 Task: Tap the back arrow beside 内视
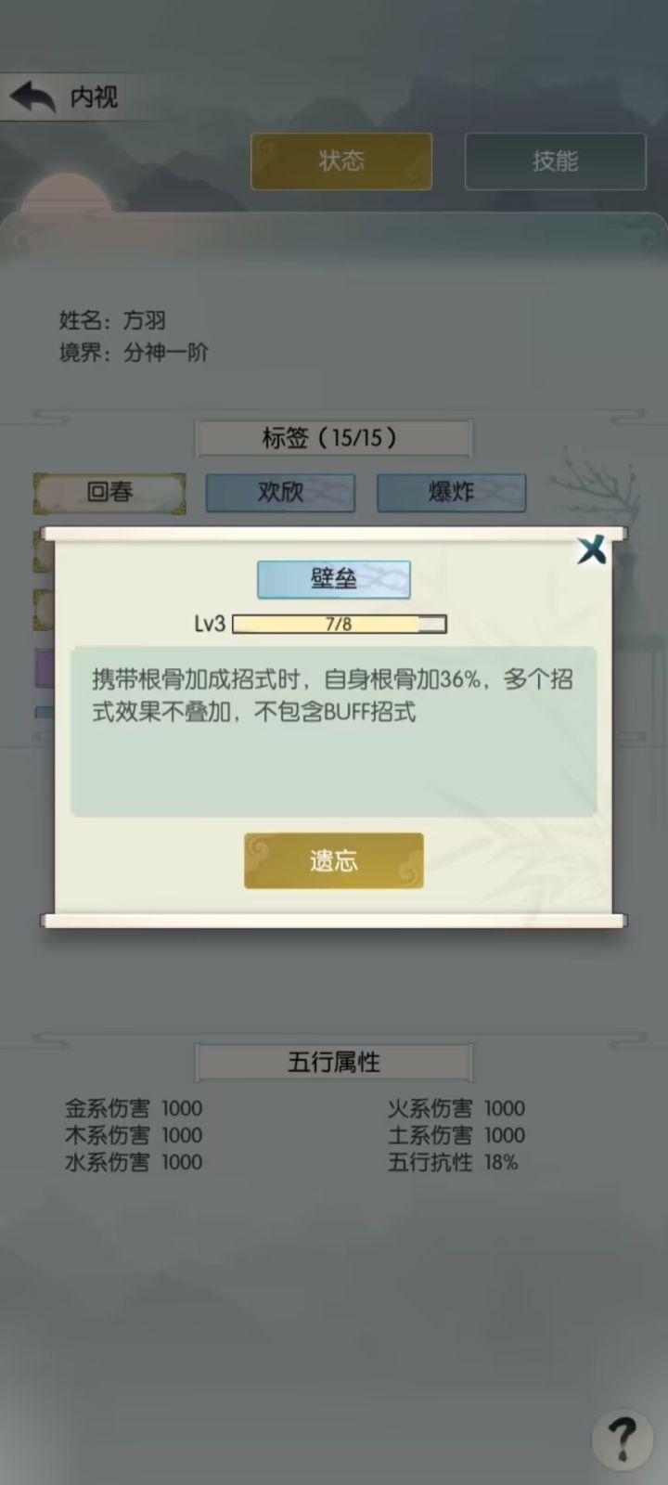[32, 97]
